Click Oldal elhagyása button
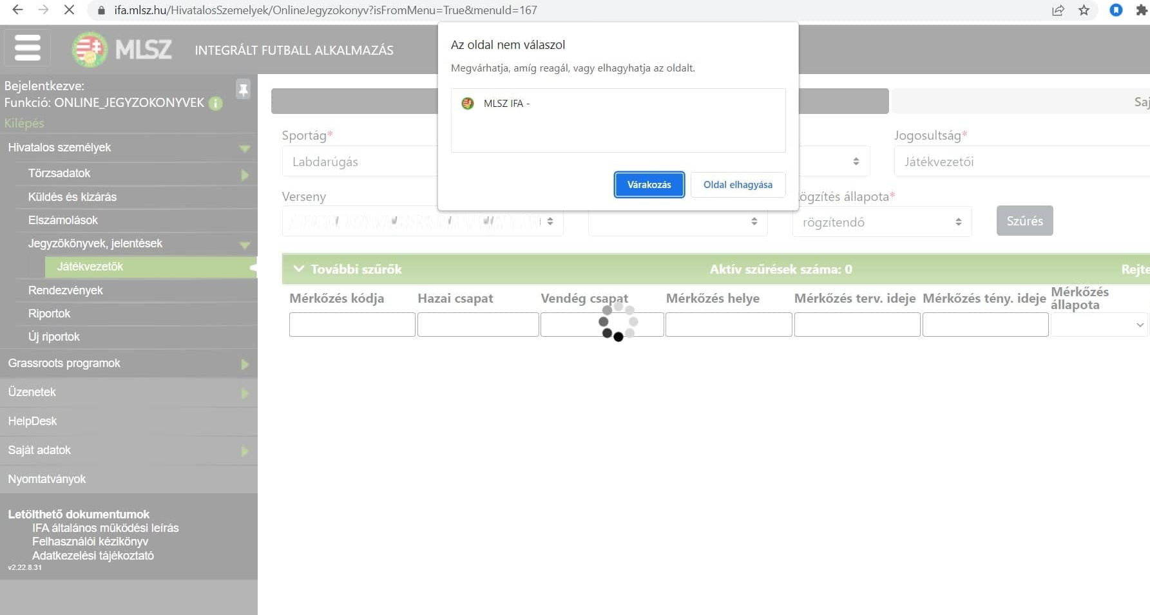 tap(738, 185)
